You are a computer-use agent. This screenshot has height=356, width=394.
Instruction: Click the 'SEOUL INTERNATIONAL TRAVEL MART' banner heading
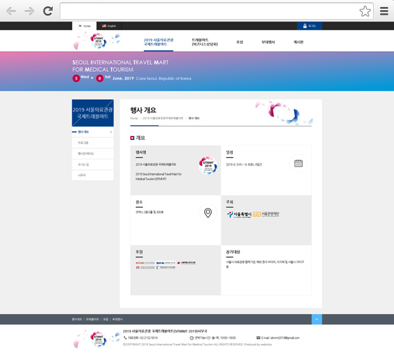pos(121,62)
